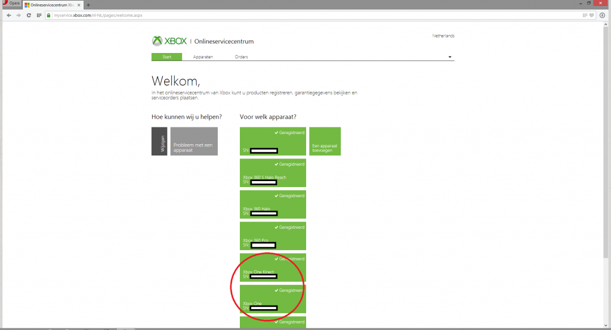Open the Orders tab
This screenshot has height=330, width=611.
point(241,57)
